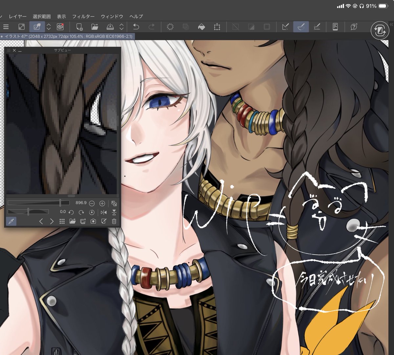This screenshot has height=355, width=394.
Task: Zoom out the Sub View with minus icon
Action: [92, 203]
